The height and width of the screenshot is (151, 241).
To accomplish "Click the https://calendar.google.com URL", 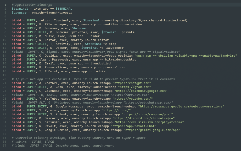I will (x=141, y=91).
